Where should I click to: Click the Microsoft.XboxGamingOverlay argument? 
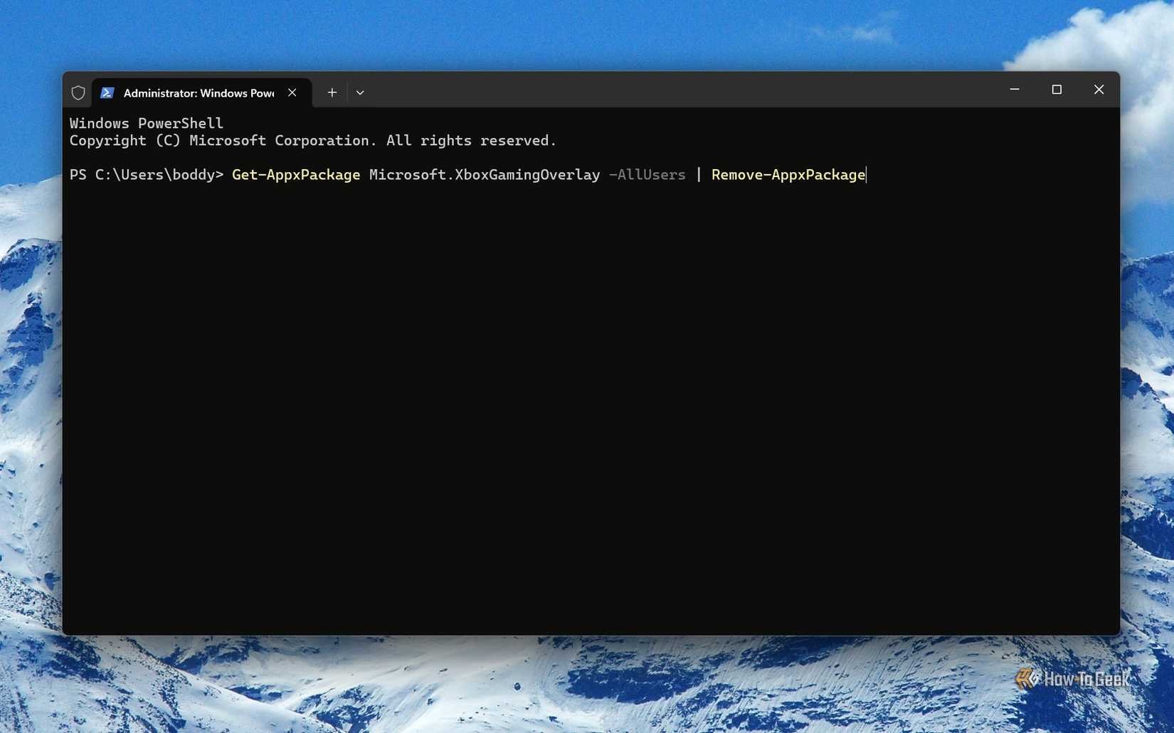click(x=485, y=175)
